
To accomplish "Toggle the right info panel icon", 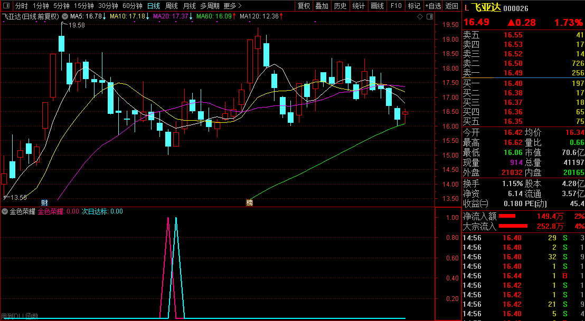I will coord(430,16).
